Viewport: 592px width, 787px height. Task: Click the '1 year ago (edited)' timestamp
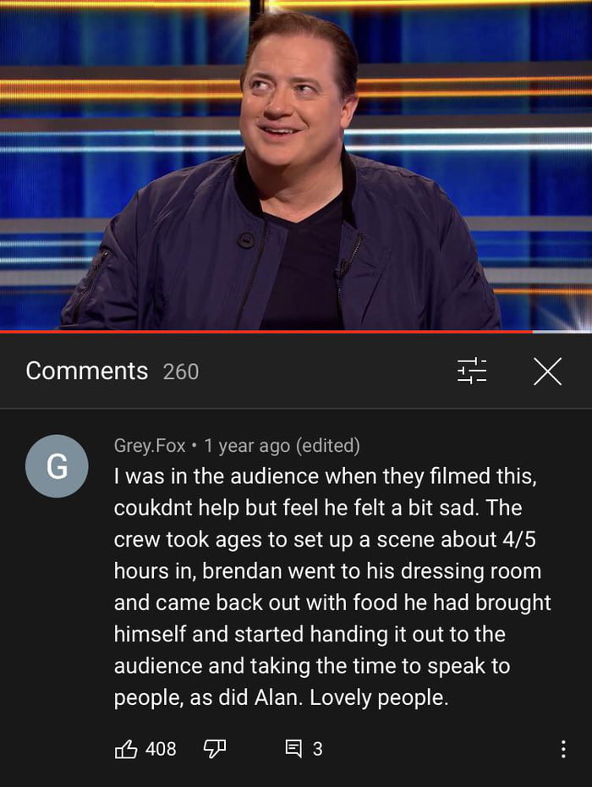point(282,446)
